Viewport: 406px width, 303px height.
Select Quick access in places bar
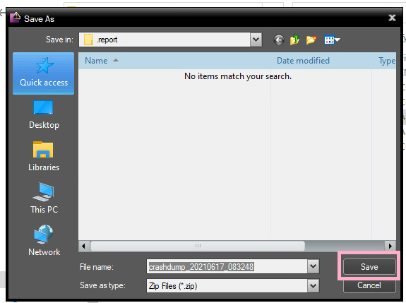[44, 73]
